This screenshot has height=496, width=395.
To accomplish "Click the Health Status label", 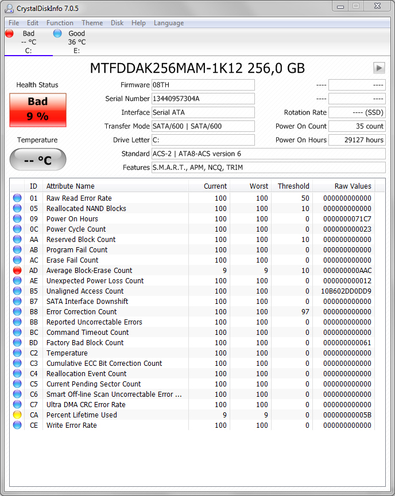I will 37,85.
